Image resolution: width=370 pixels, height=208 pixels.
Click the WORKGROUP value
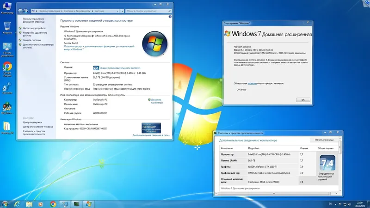[100, 113]
